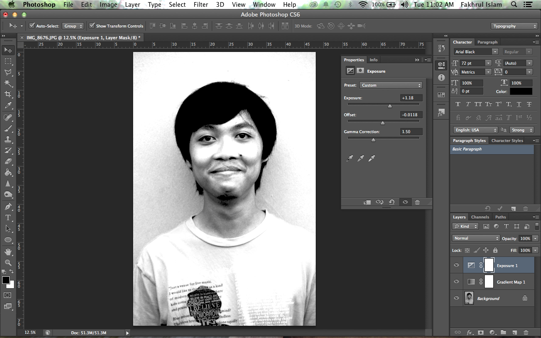Delete the adjustment layer from Properties panel
Screen dimensions: 541x338
(418, 202)
